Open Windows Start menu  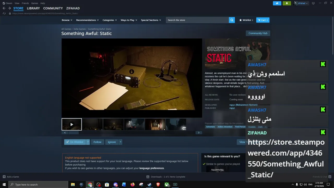click(4, 185)
